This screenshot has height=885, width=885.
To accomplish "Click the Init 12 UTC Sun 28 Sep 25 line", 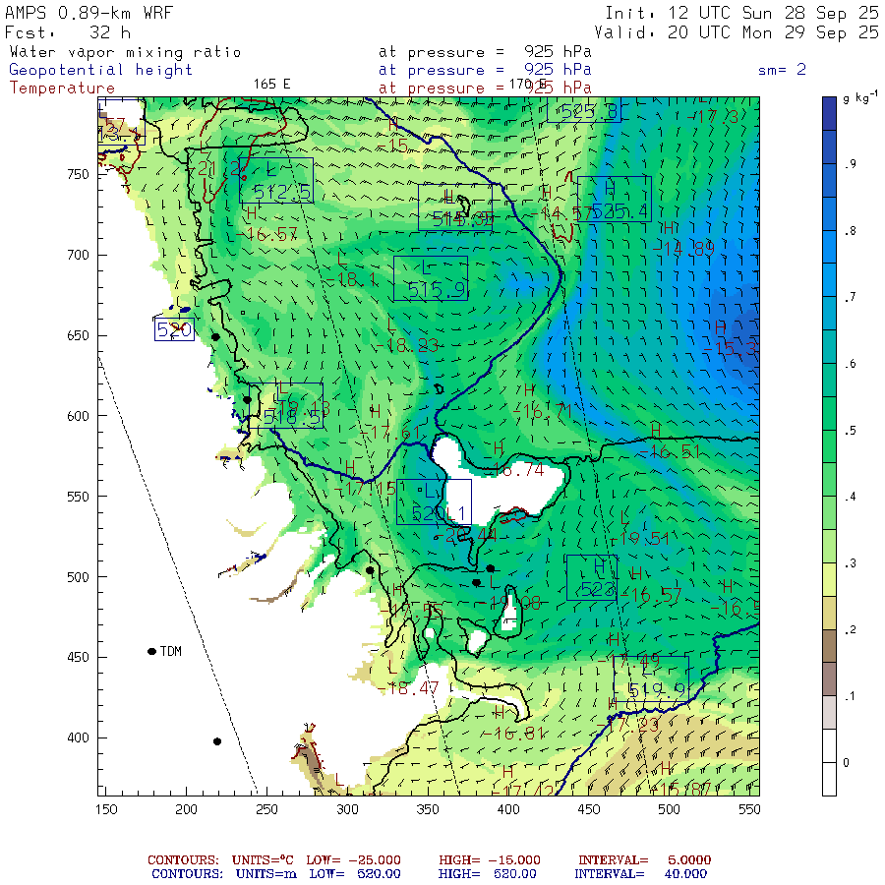I will coord(741,13).
